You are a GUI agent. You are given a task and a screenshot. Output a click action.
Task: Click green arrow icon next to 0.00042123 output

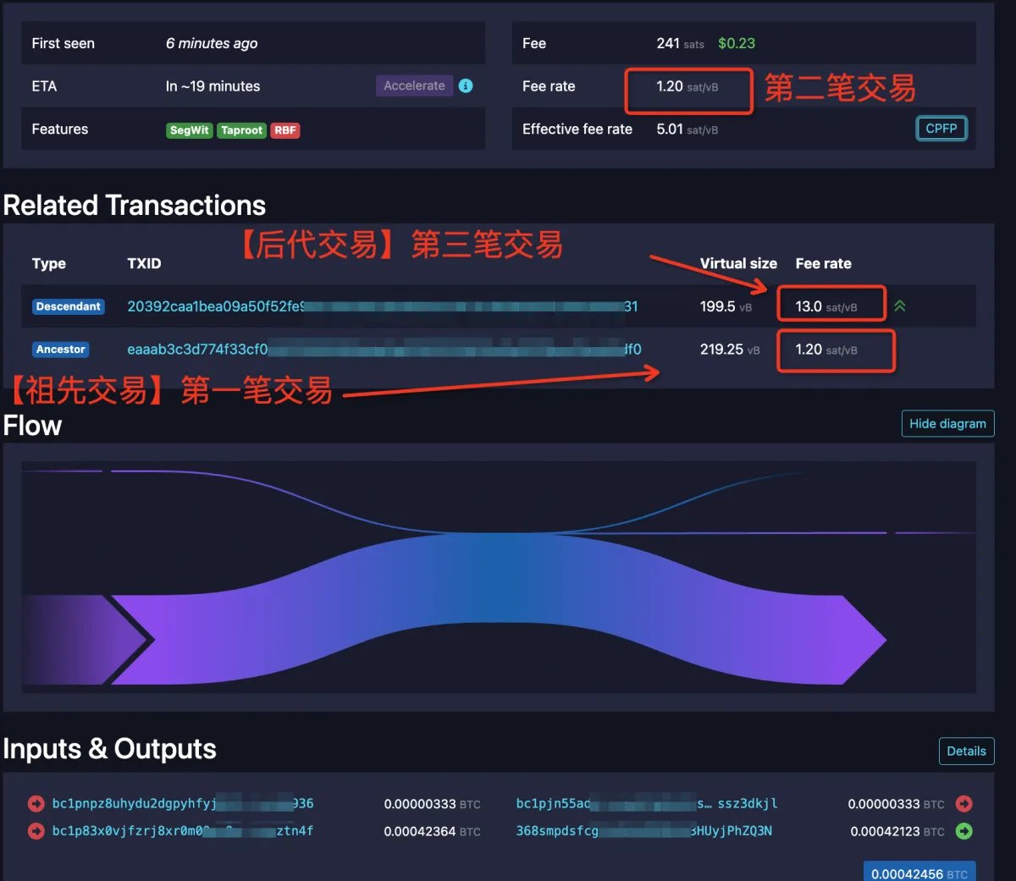point(964,831)
